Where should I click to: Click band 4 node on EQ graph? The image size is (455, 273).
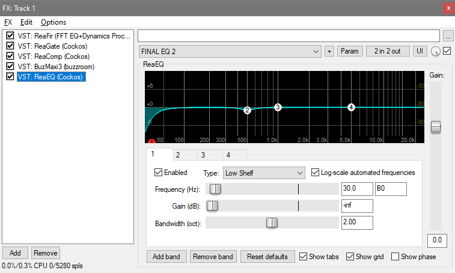(x=351, y=107)
